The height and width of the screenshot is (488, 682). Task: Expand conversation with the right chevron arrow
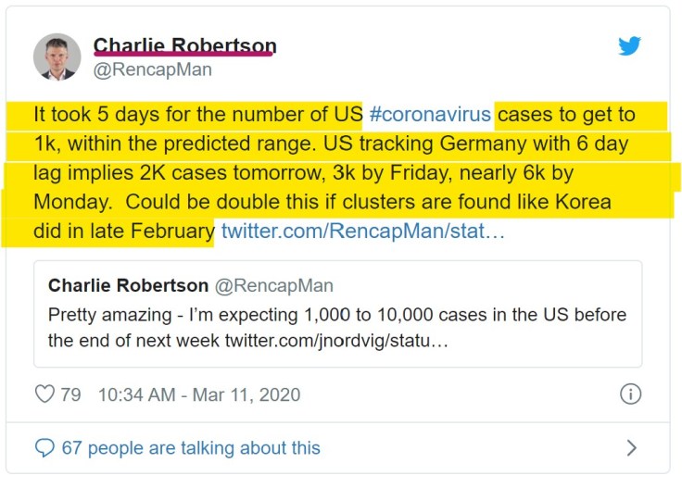click(632, 448)
